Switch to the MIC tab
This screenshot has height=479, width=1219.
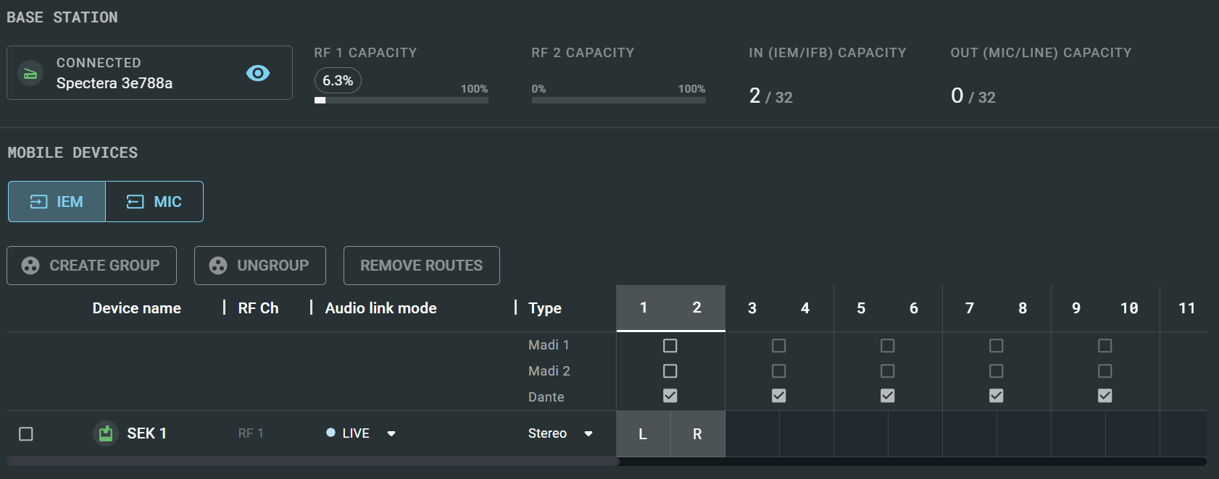(154, 202)
